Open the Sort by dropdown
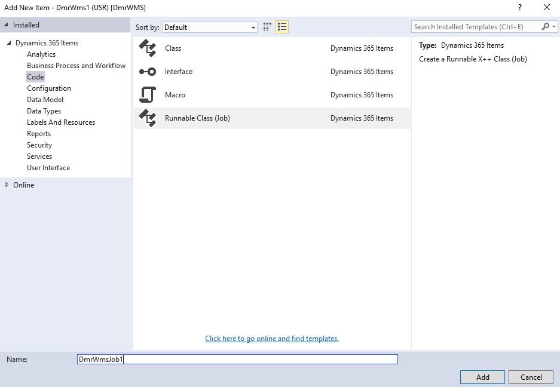This screenshot has width=560, height=387. (x=210, y=27)
